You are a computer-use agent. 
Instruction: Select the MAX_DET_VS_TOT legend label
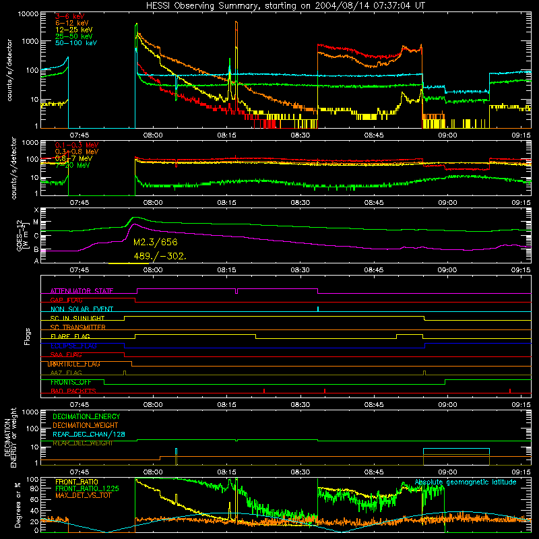tap(84, 495)
